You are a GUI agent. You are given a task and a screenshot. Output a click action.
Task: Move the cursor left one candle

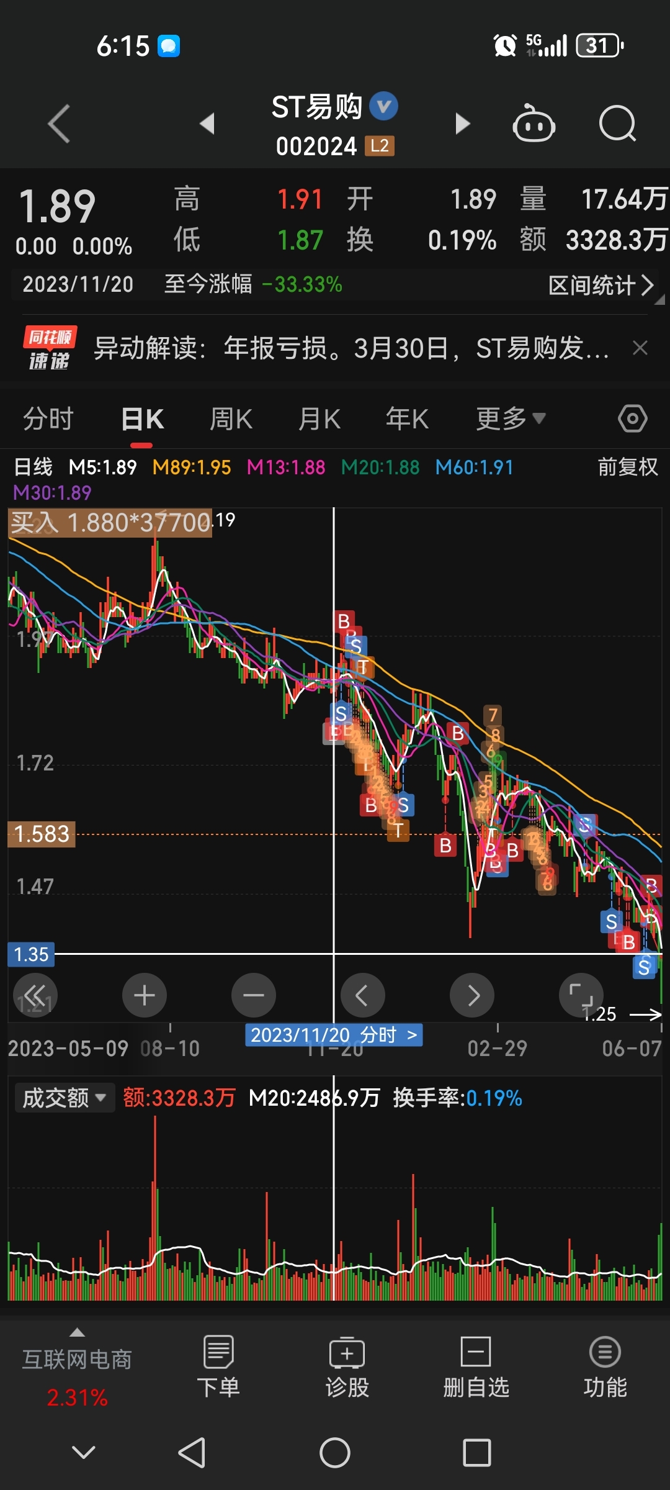point(363,995)
